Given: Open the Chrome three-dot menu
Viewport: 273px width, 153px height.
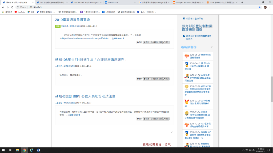Looking at the screenshot, I should coord(270,7).
